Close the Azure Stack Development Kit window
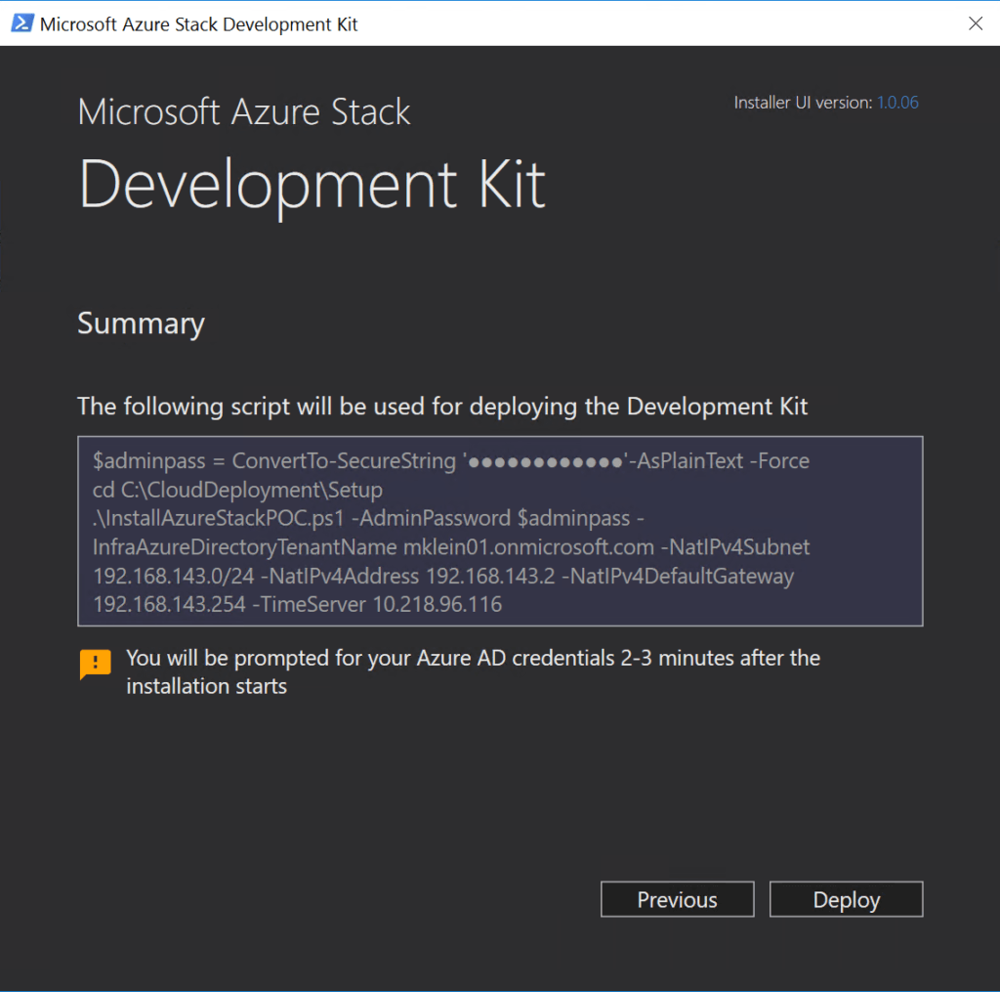This screenshot has height=992, width=1000. [976, 23]
